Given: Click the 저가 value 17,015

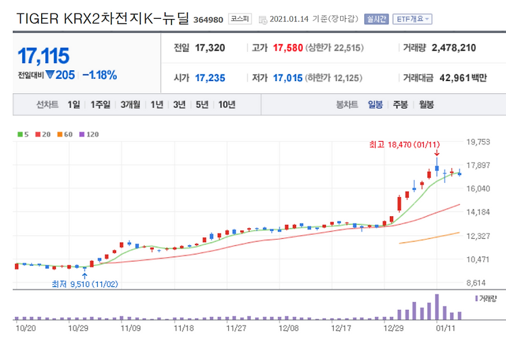Looking at the screenshot, I should pyautogui.click(x=288, y=78).
